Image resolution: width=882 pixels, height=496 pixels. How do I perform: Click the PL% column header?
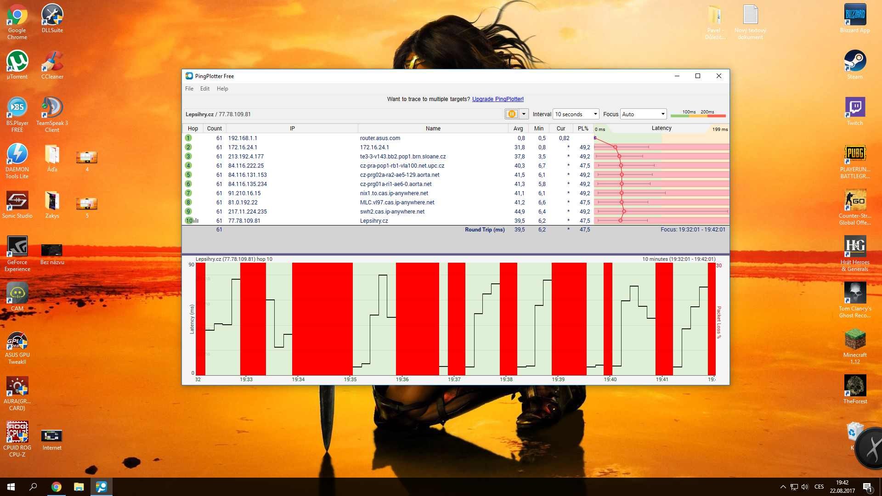(x=583, y=129)
